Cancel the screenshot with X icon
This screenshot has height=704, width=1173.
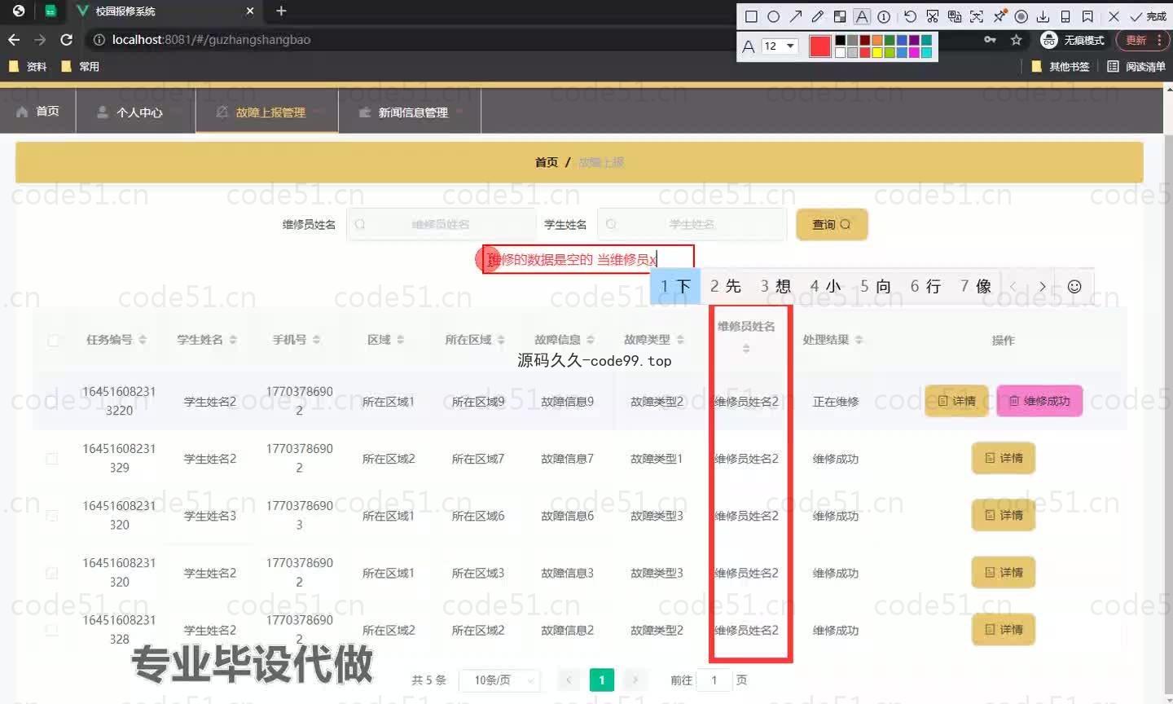coord(1114,16)
